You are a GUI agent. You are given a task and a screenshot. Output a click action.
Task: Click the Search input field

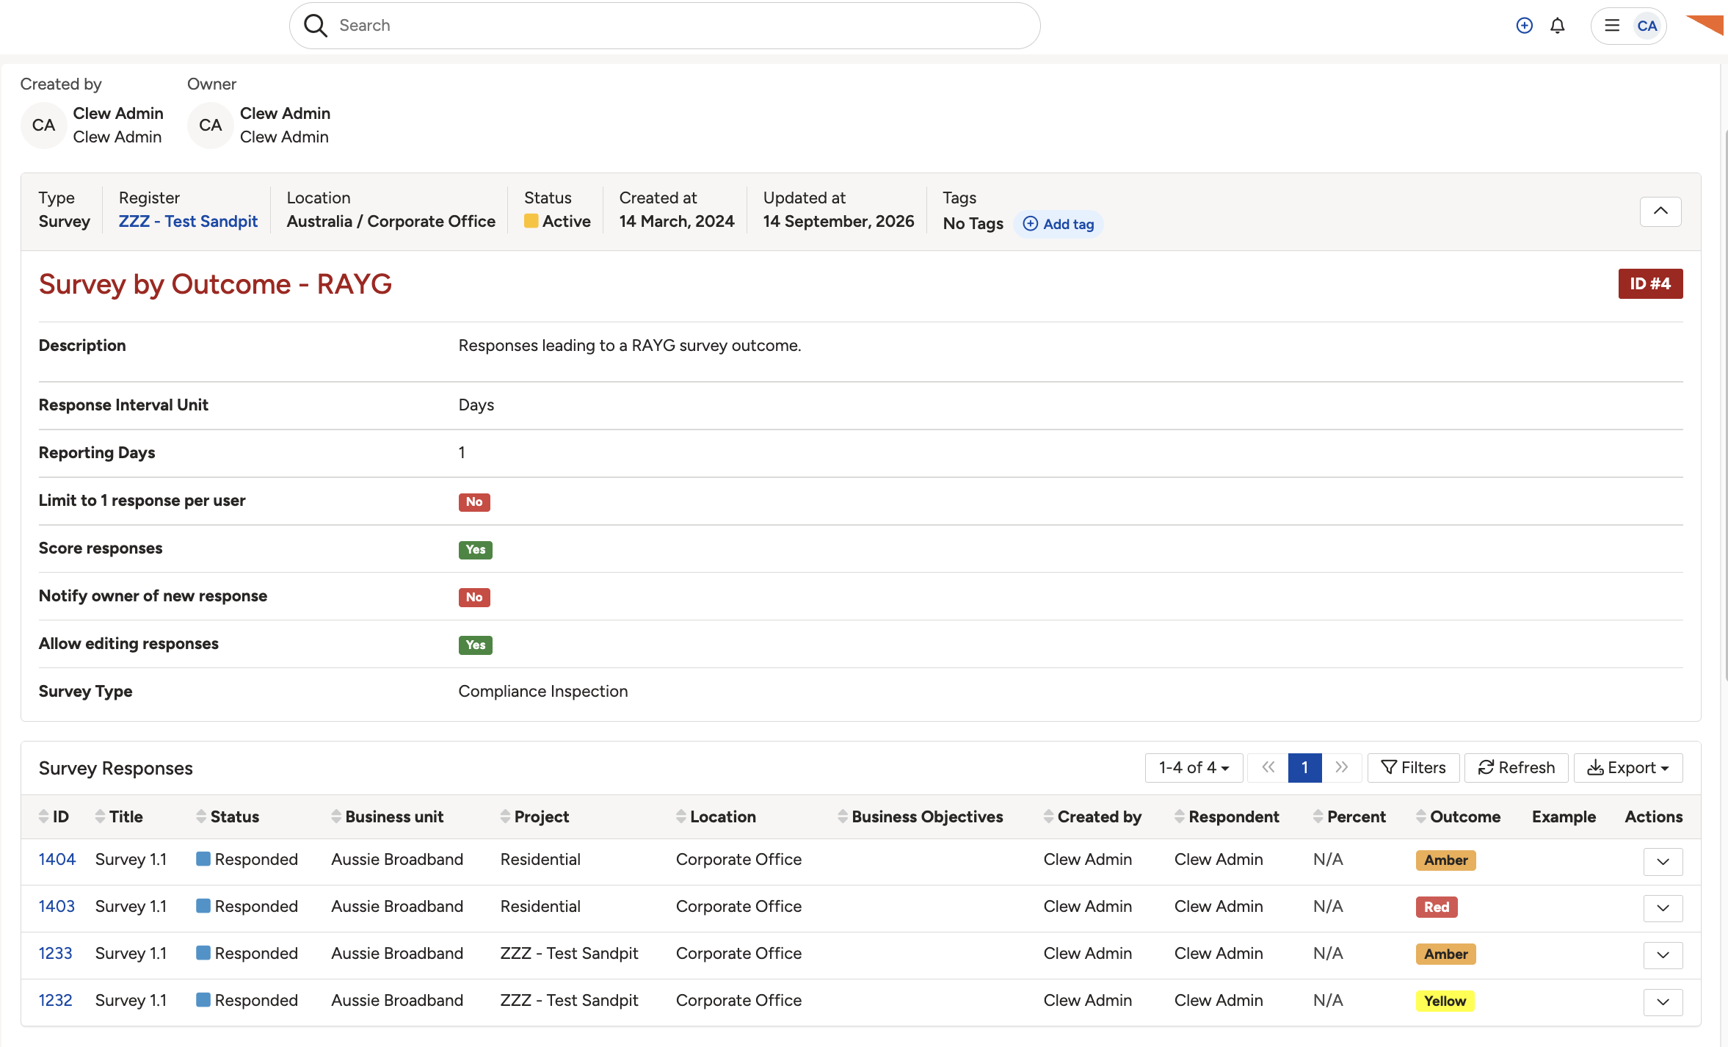pyautogui.click(x=664, y=26)
